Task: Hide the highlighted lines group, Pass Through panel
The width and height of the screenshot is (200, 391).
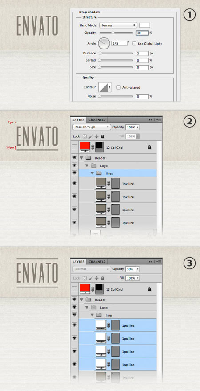Action: point(74,173)
